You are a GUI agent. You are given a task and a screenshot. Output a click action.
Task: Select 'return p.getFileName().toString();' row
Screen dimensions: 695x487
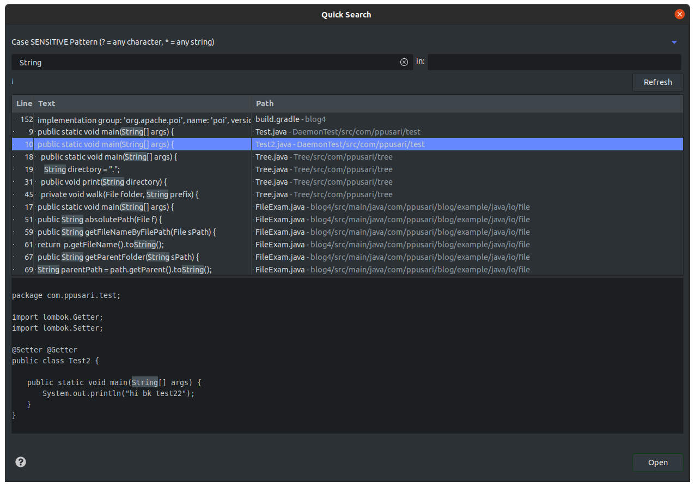pos(347,245)
